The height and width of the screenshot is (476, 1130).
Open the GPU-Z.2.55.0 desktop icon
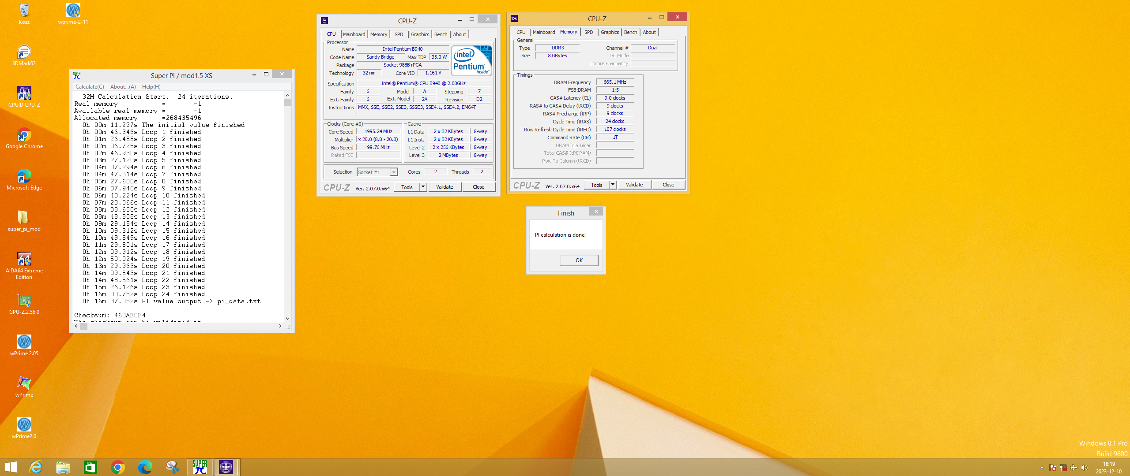(x=24, y=303)
